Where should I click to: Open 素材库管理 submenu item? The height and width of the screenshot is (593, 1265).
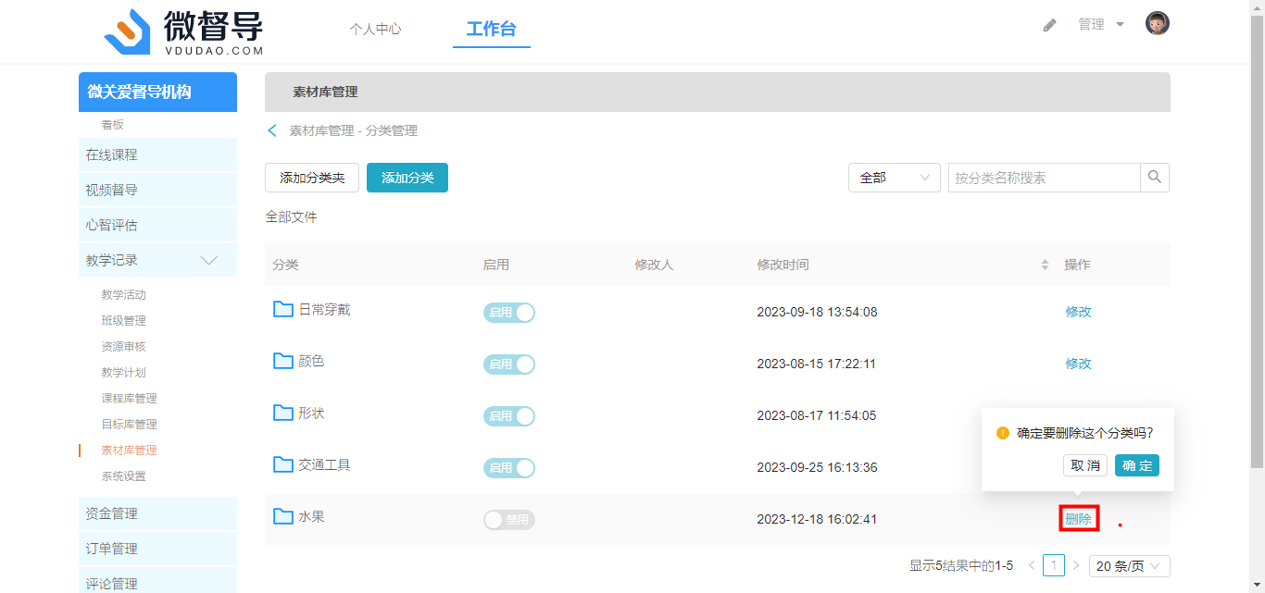[130, 451]
